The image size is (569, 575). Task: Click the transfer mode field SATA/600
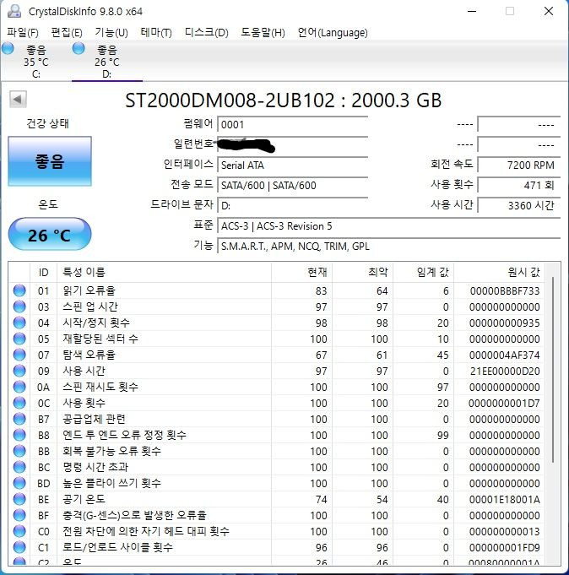tap(293, 185)
